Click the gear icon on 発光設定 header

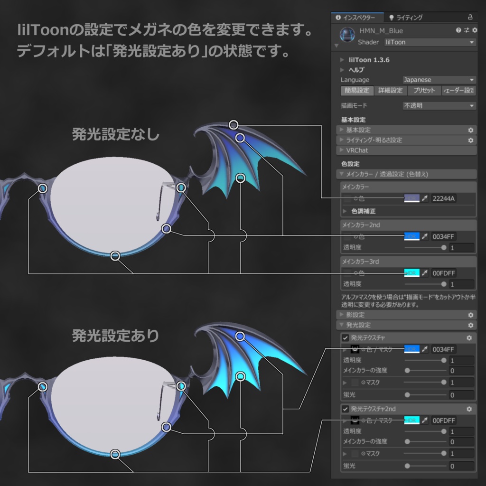pos(470,325)
